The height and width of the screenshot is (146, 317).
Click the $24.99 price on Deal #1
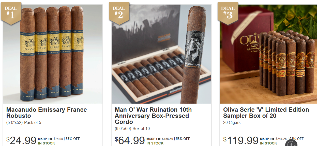(x=21, y=140)
